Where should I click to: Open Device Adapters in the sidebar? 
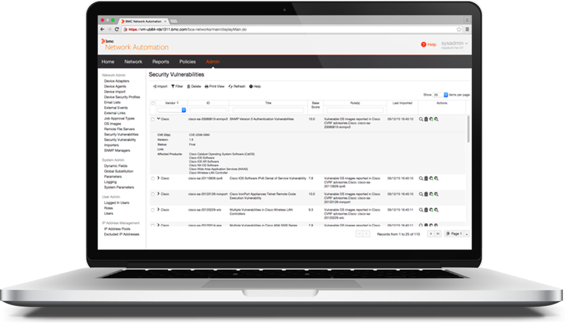tap(116, 81)
